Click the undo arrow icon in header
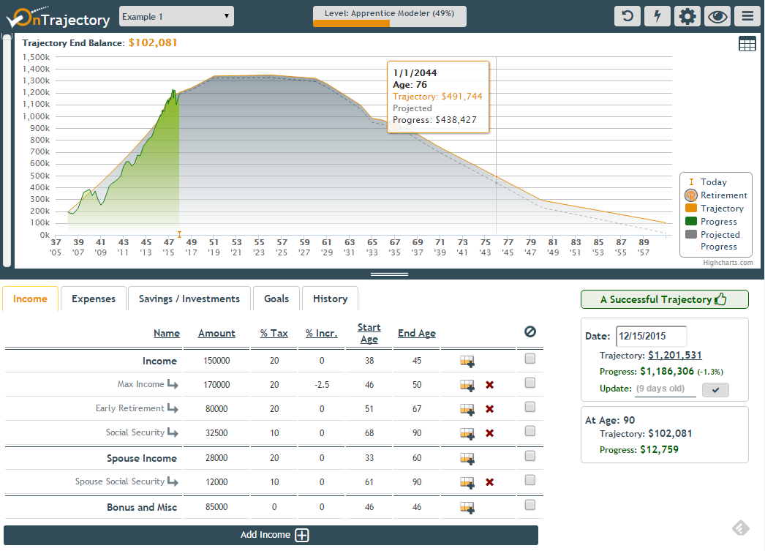Viewport: 765px width, 551px height. tap(628, 16)
